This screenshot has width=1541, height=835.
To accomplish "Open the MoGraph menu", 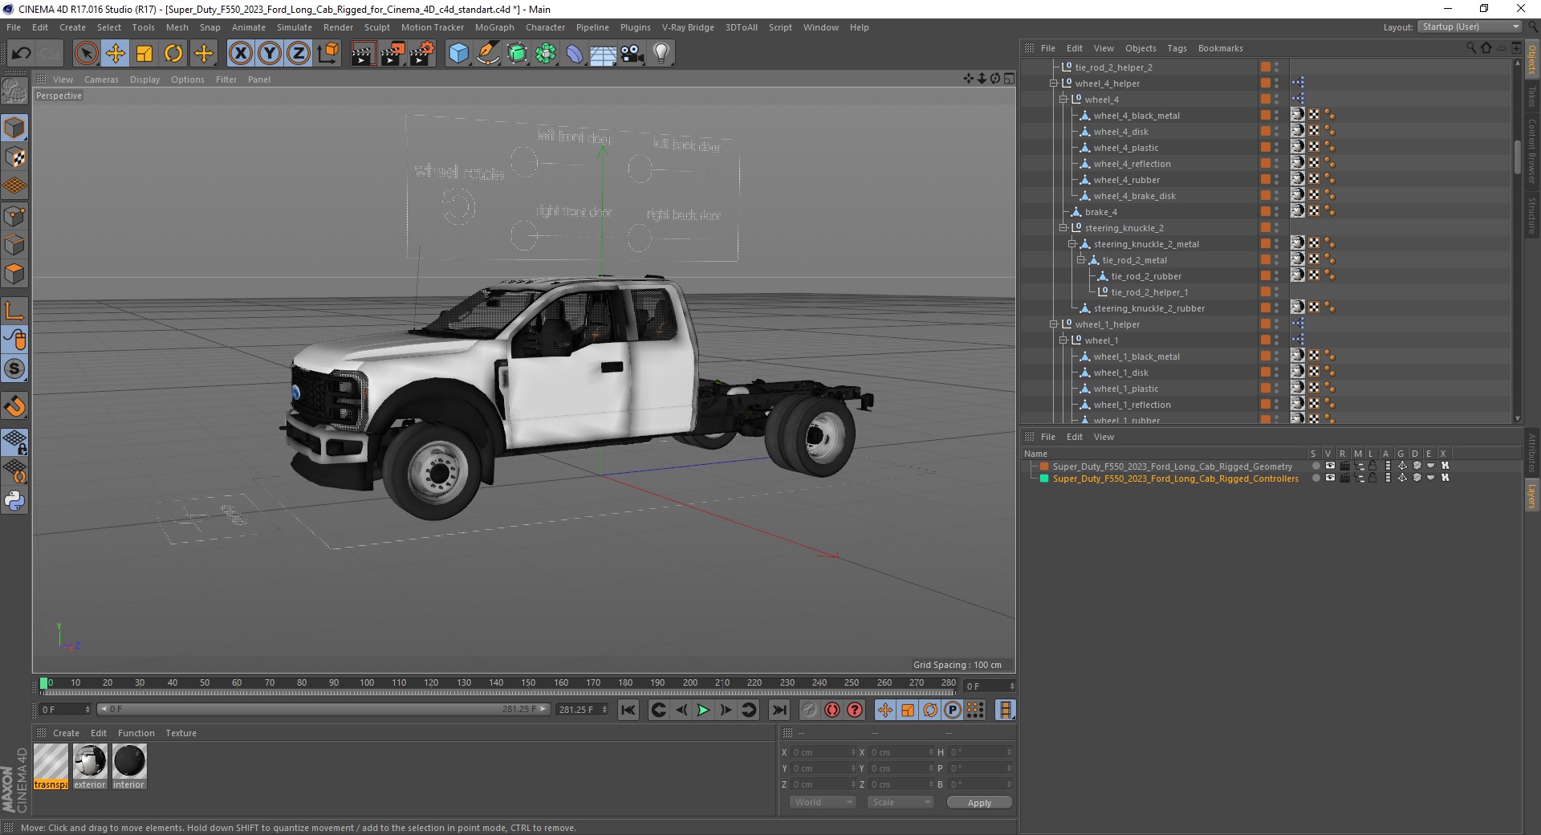I will pyautogui.click(x=494, y=27).
